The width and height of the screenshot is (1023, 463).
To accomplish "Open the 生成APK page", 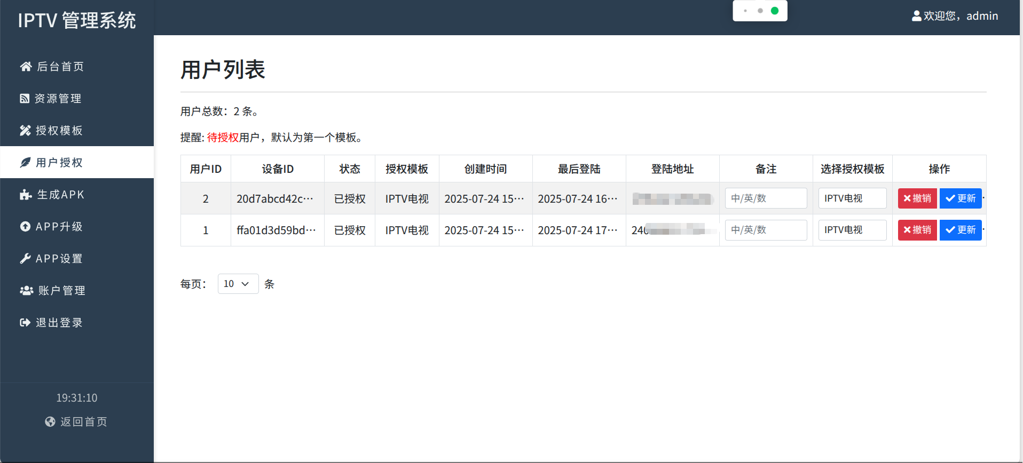I will tap(77, 194).
